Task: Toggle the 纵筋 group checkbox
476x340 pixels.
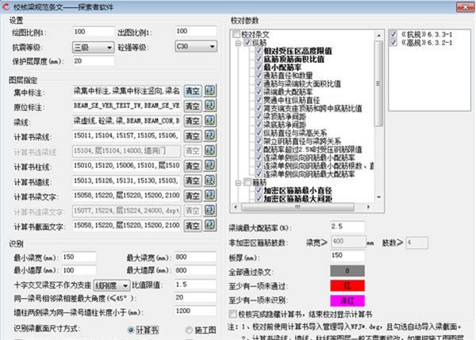Action: 248,43
